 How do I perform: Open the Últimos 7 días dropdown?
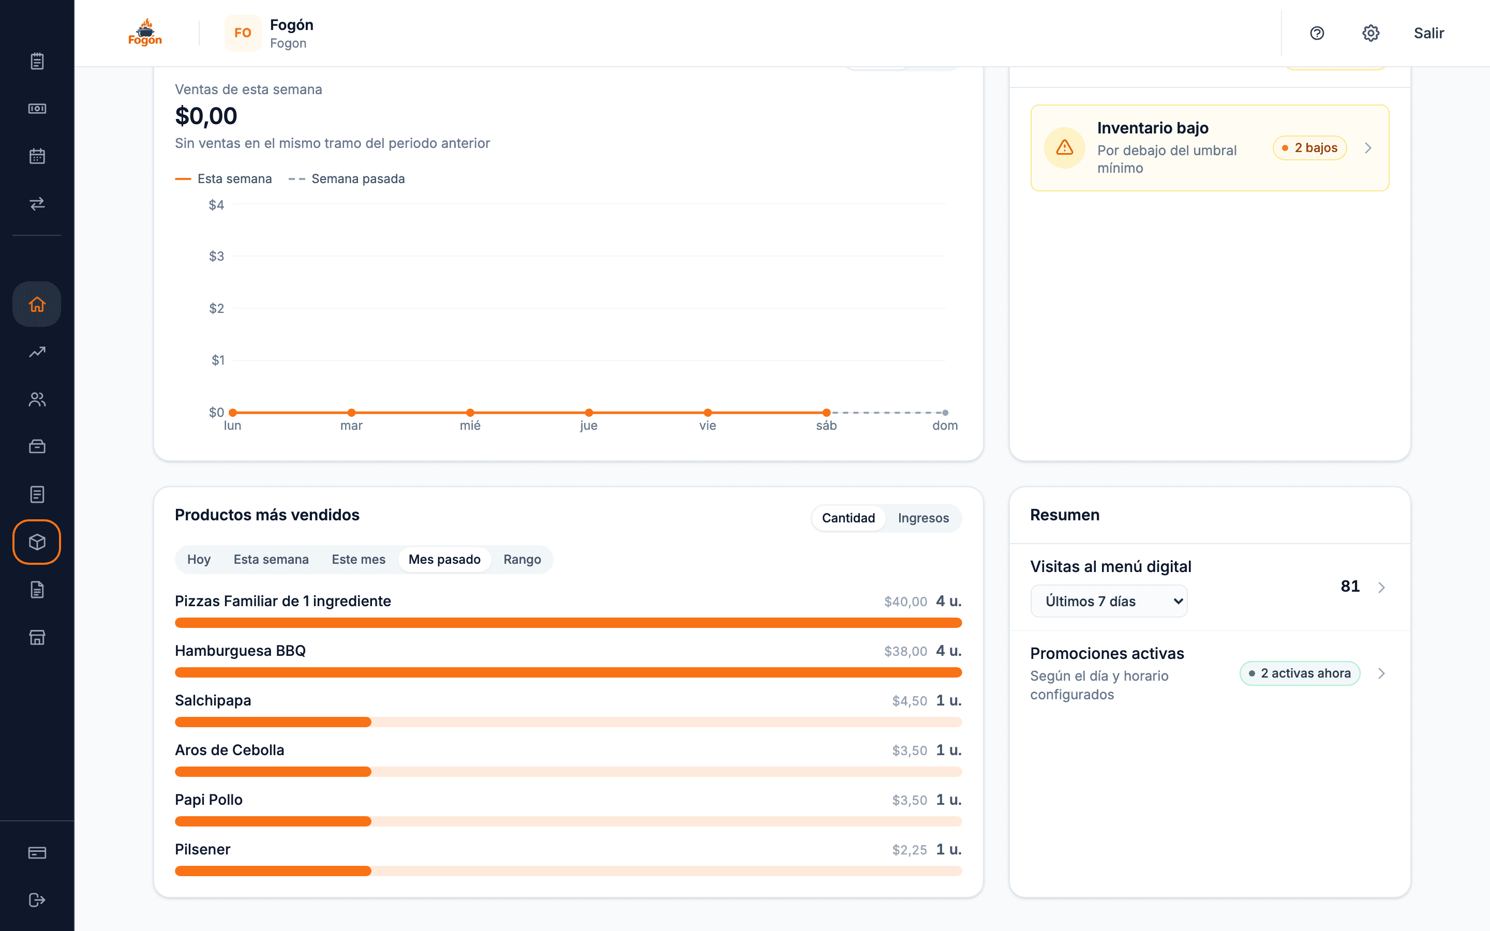1109,601
